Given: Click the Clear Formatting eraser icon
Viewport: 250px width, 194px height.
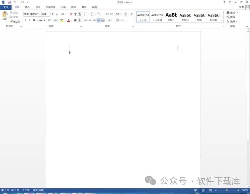Looking at the screenshot, I should coord(71,14).
